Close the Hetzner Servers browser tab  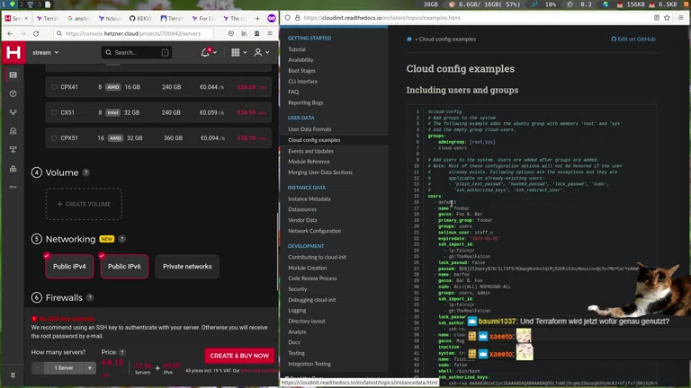26,19
